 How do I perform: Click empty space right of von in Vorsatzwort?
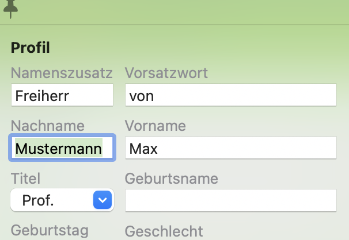(x=245, y=95)
